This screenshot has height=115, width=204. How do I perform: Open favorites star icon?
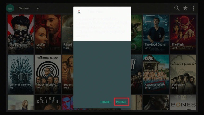pyautogui.click(x=185, y=8)
